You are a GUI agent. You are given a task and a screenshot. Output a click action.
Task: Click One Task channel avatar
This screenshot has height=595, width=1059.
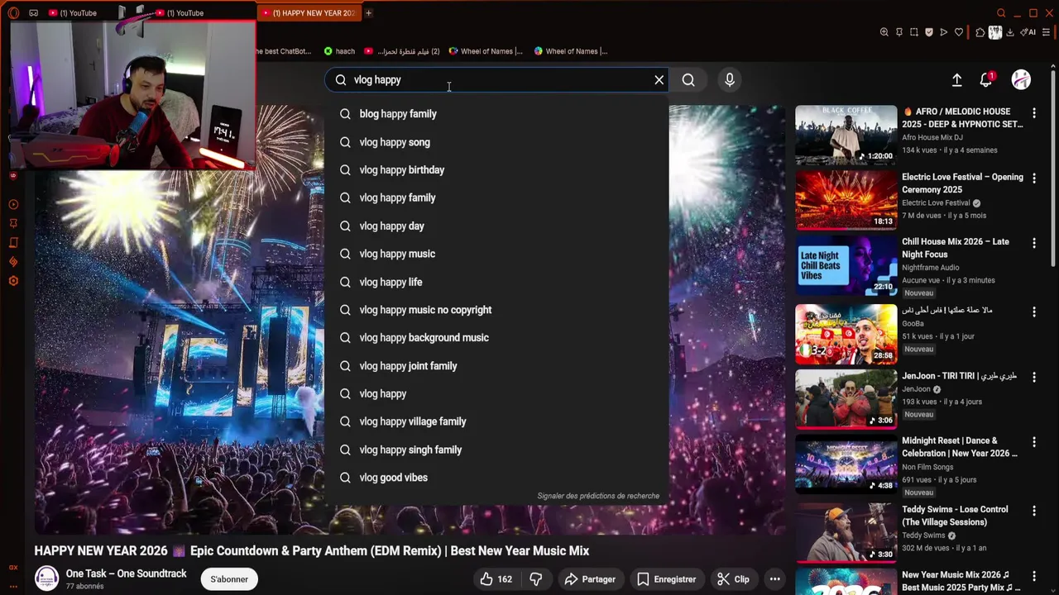[46, 578]
